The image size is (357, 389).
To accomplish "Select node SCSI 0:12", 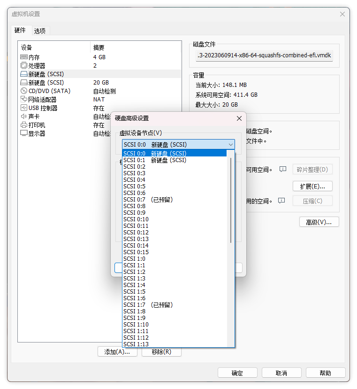I will point(175,233).
